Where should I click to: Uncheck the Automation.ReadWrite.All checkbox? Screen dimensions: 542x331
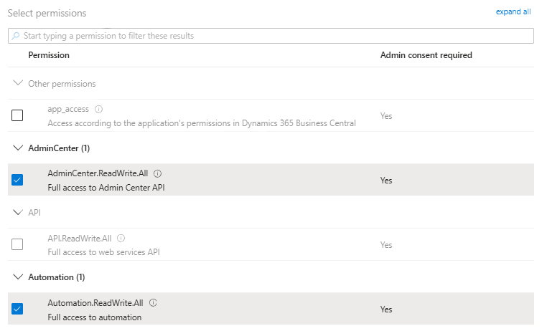17,309
